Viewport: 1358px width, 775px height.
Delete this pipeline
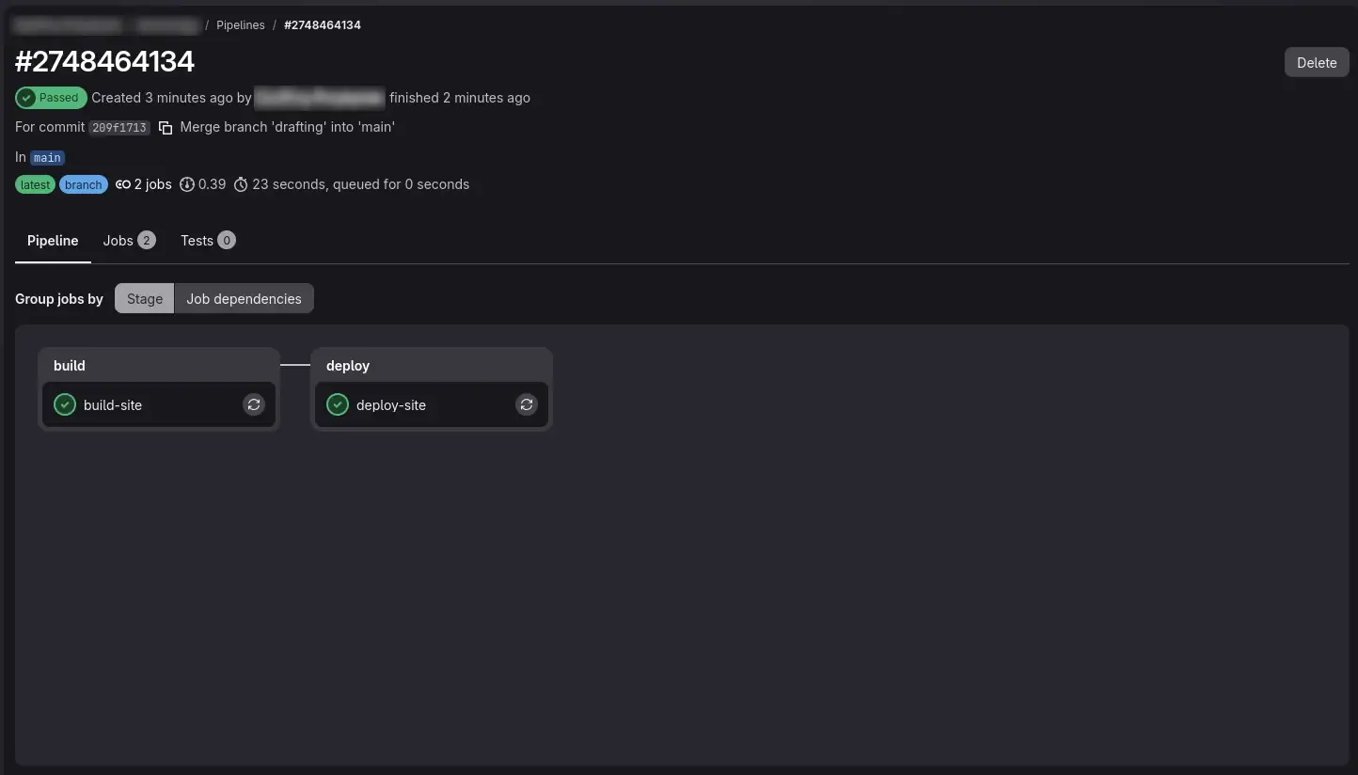[1317, 62]
